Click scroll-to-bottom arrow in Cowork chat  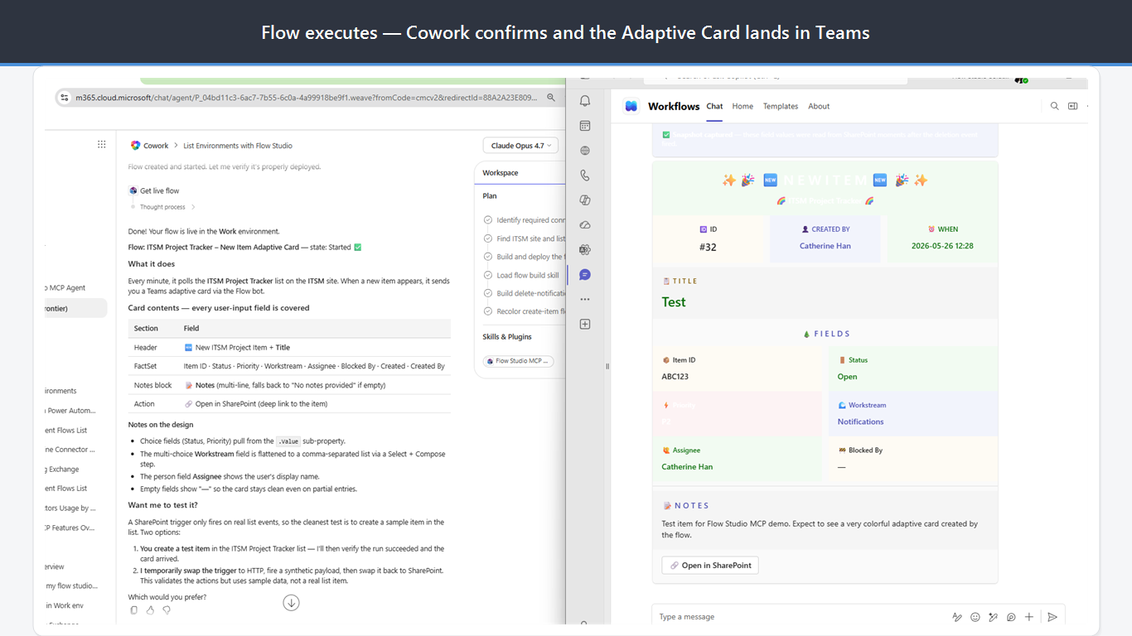(291, 603)
